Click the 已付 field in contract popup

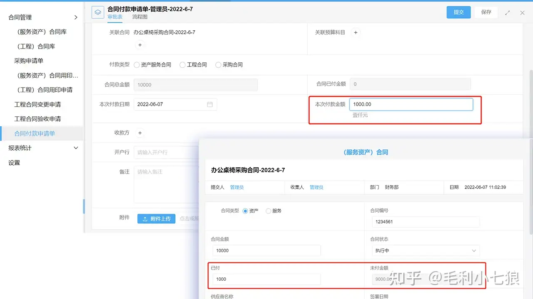266,279
